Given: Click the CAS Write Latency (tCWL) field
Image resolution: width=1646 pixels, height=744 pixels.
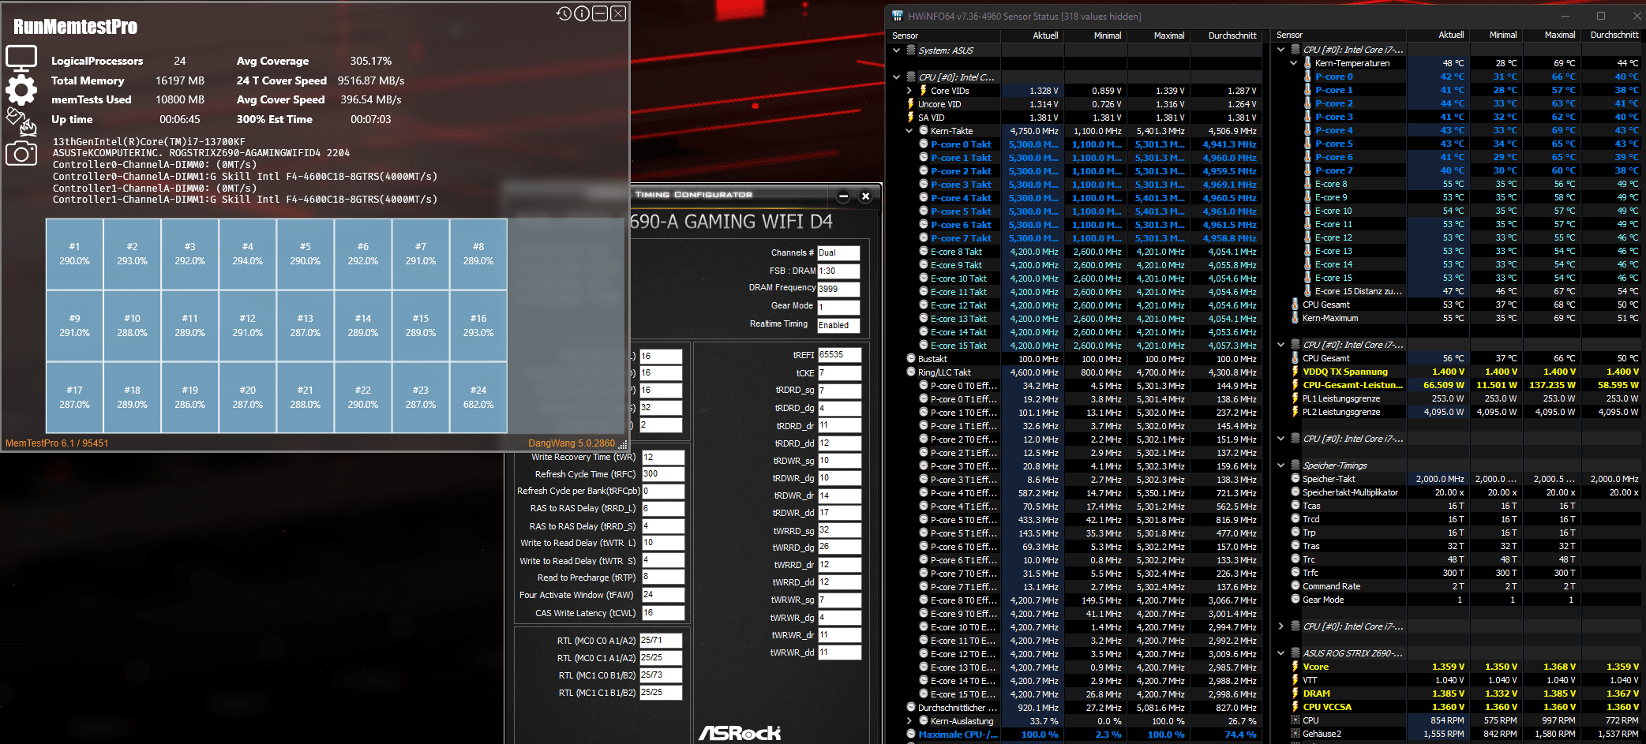Looking at the screenshot, I should (662, 613).
